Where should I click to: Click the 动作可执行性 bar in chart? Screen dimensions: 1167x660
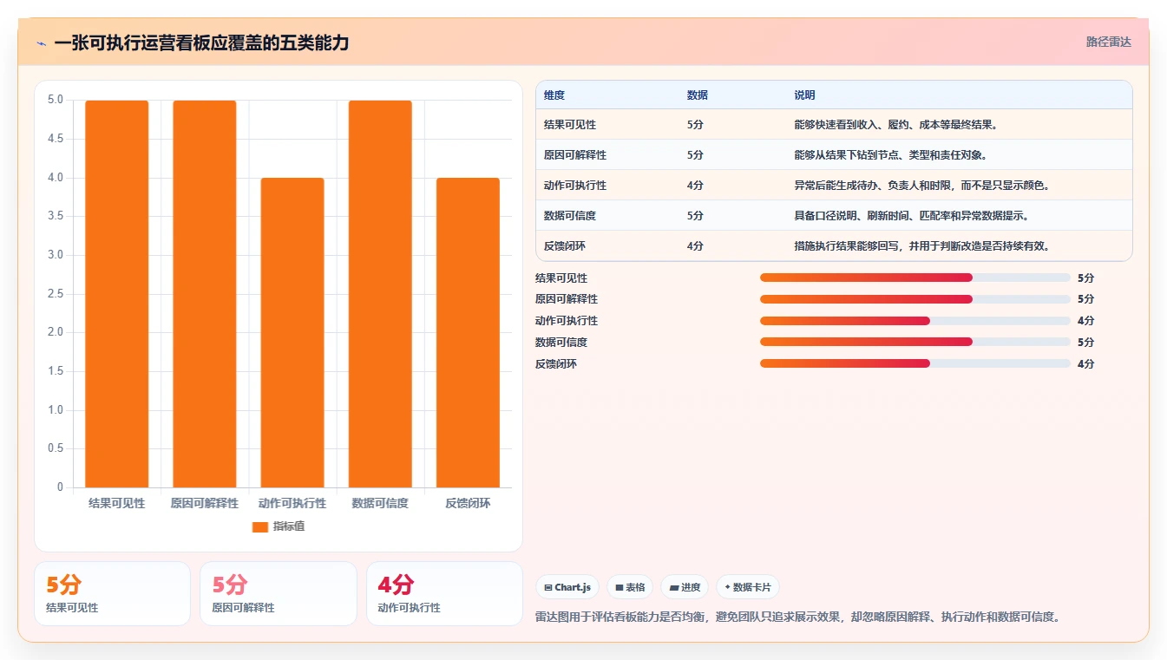(x=292, y=333)
